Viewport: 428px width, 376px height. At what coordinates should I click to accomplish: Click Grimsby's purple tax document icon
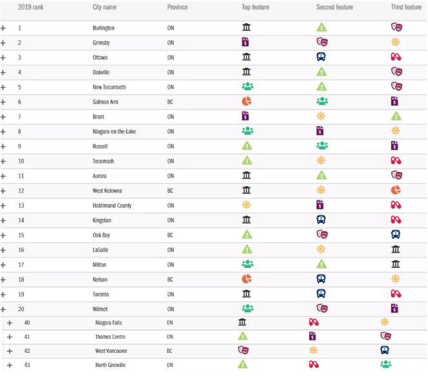246,42
